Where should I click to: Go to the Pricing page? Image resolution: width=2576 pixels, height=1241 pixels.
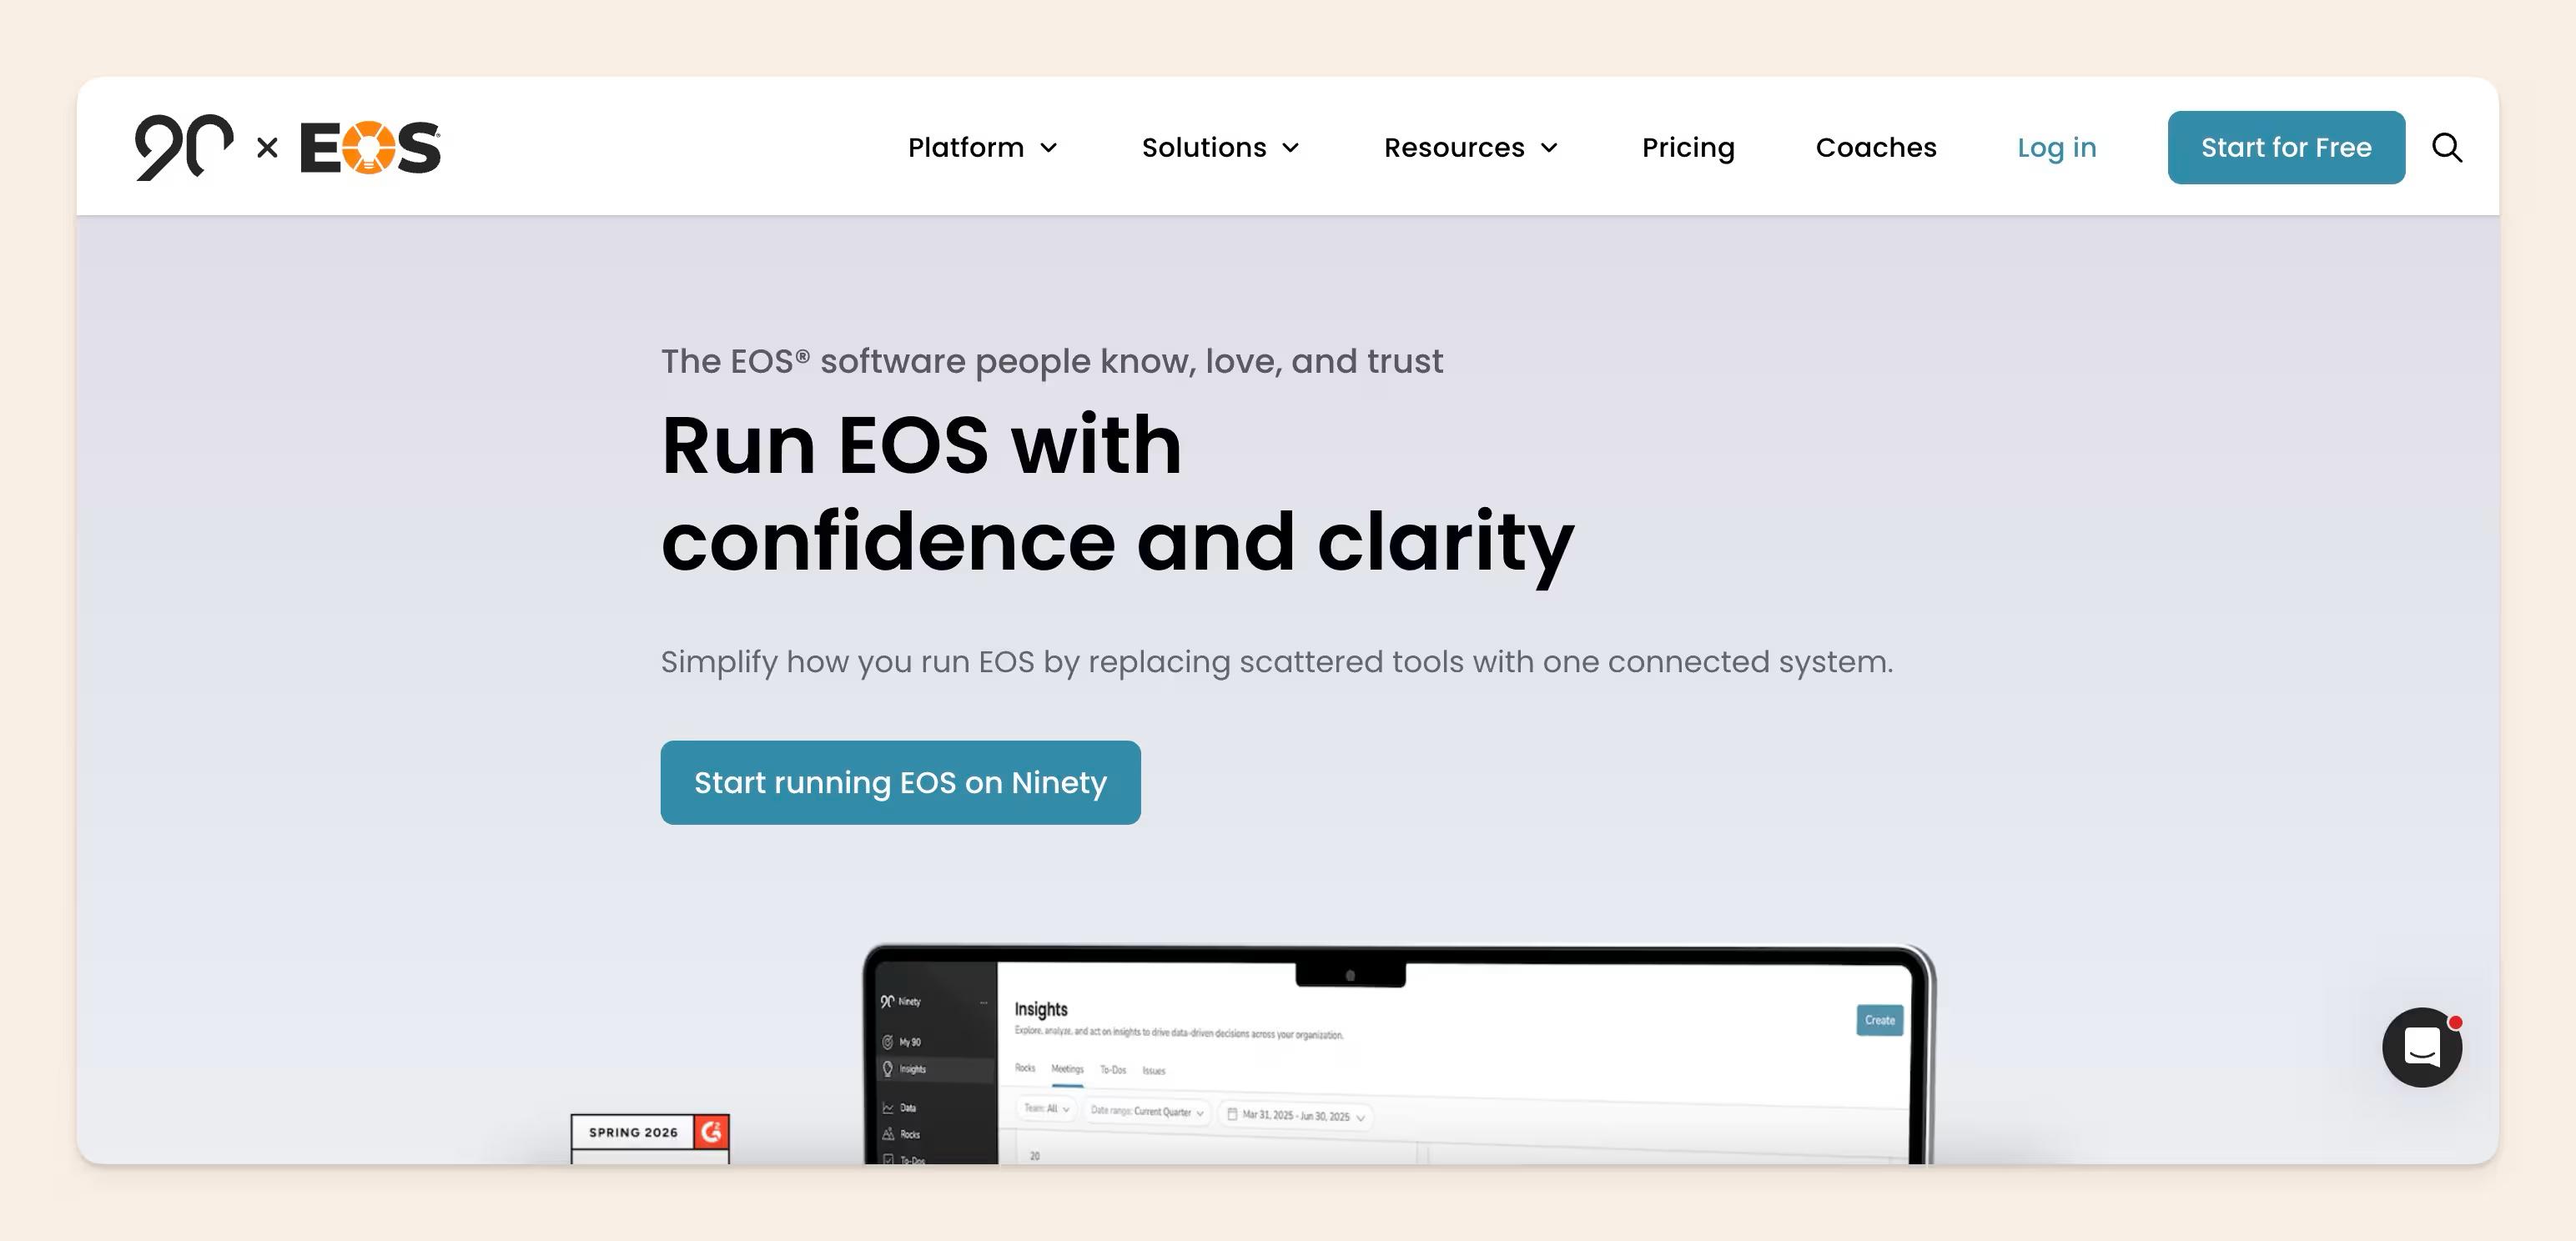pos(1688,147)
